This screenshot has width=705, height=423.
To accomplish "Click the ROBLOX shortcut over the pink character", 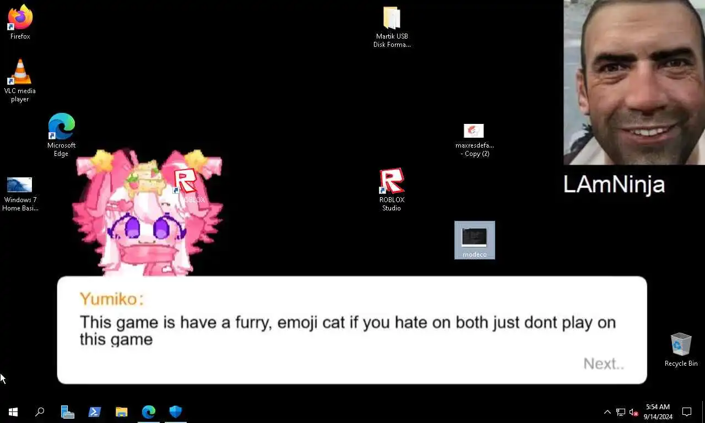I will tap(187, 186).
